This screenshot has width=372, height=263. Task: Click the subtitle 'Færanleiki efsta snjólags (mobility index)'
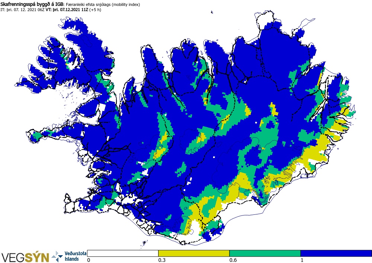coord(103,4)
